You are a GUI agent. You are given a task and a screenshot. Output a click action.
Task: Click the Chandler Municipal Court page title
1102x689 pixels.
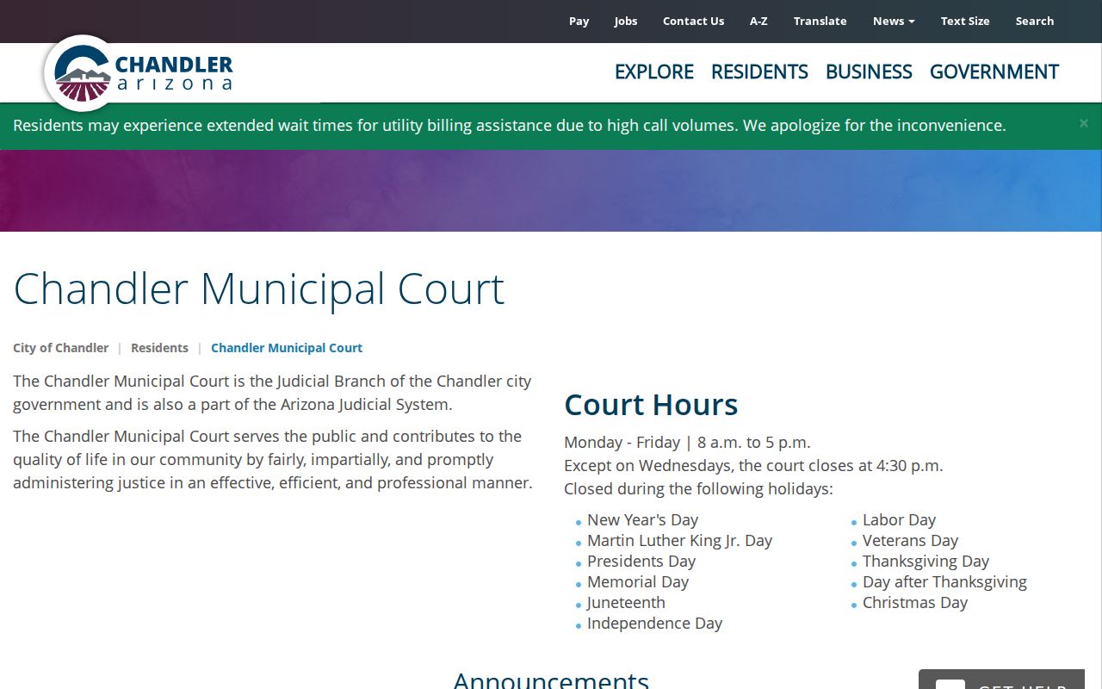coord(258,289)
